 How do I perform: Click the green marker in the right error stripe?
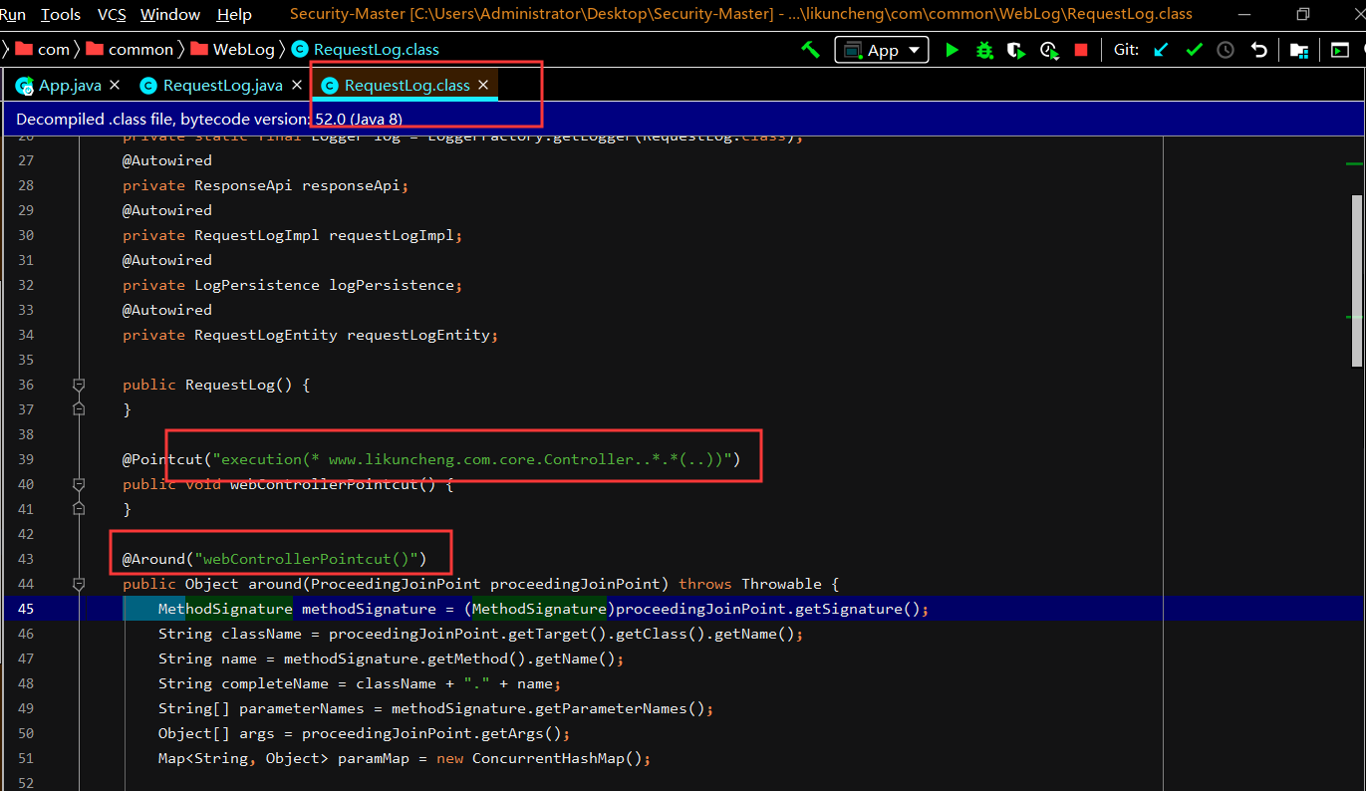click(1354, 163)
